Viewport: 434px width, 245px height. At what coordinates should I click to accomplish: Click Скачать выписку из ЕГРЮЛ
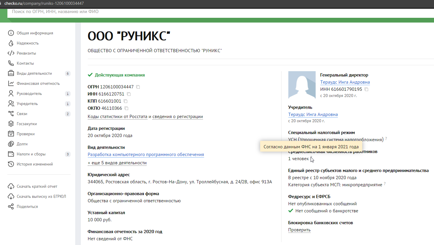[42, 196]
